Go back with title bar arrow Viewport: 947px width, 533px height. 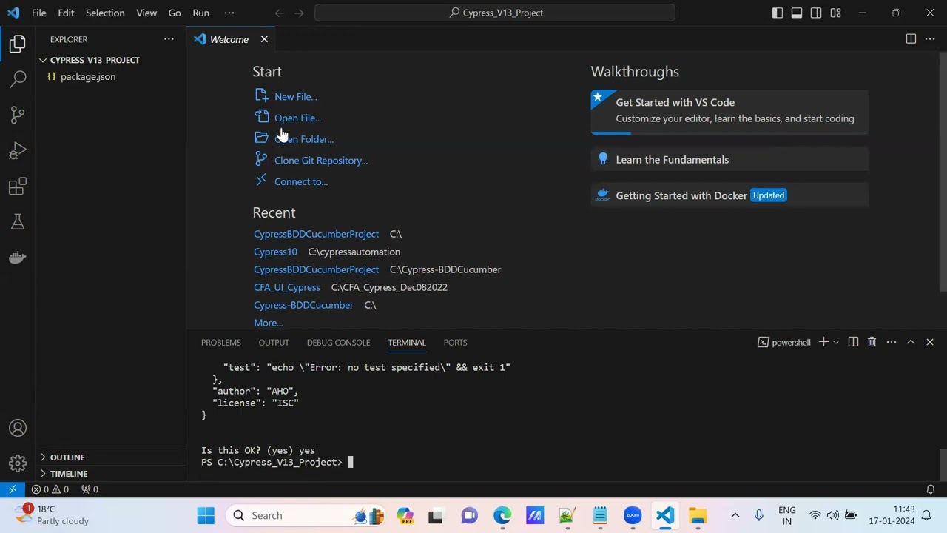point(279,13)
